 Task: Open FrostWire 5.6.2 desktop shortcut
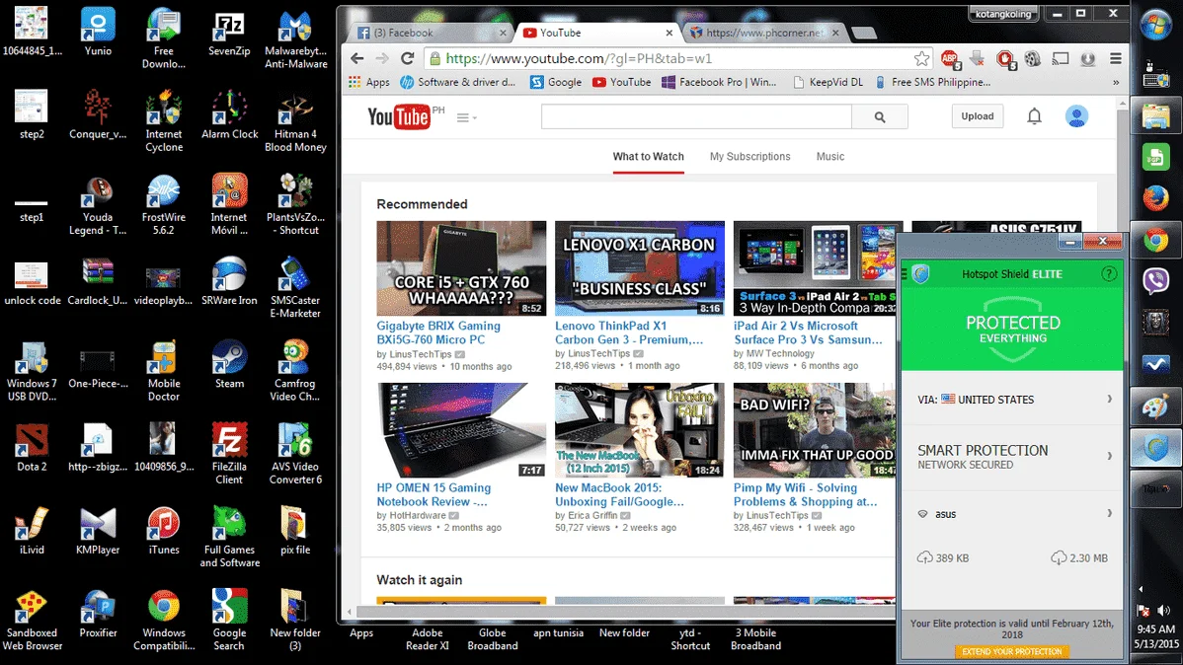point(164,203)
